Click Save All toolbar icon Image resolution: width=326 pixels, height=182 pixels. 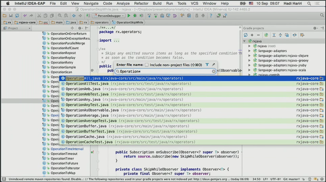(x=11, y=16)
